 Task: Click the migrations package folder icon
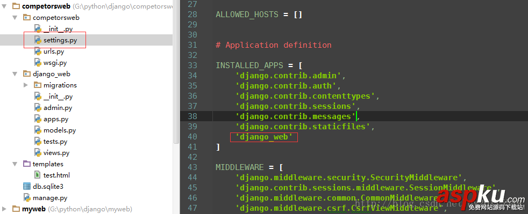click(x=38, y=85)
